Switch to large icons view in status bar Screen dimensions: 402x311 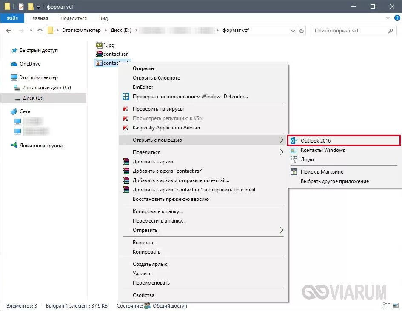pyautogui.click(x=396, y=305)
